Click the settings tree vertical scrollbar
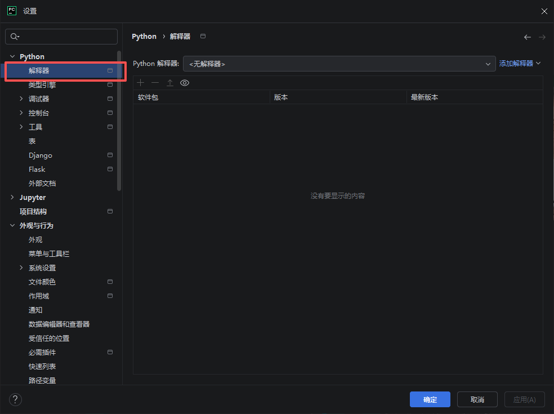Viewport: 554px width, 414px height. tap(119, 121)
